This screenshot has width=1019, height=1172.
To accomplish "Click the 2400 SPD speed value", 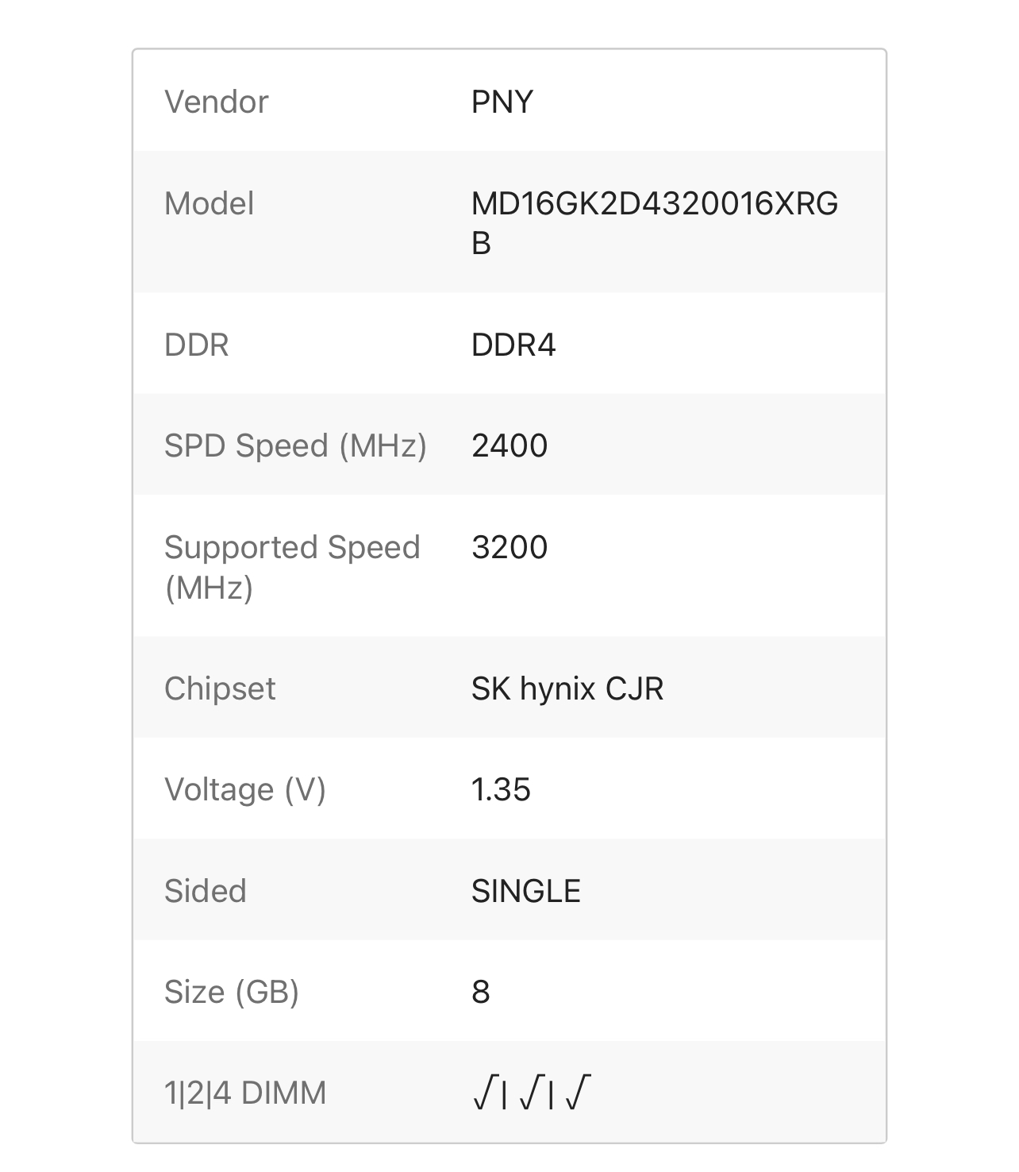I will [509, 445].
